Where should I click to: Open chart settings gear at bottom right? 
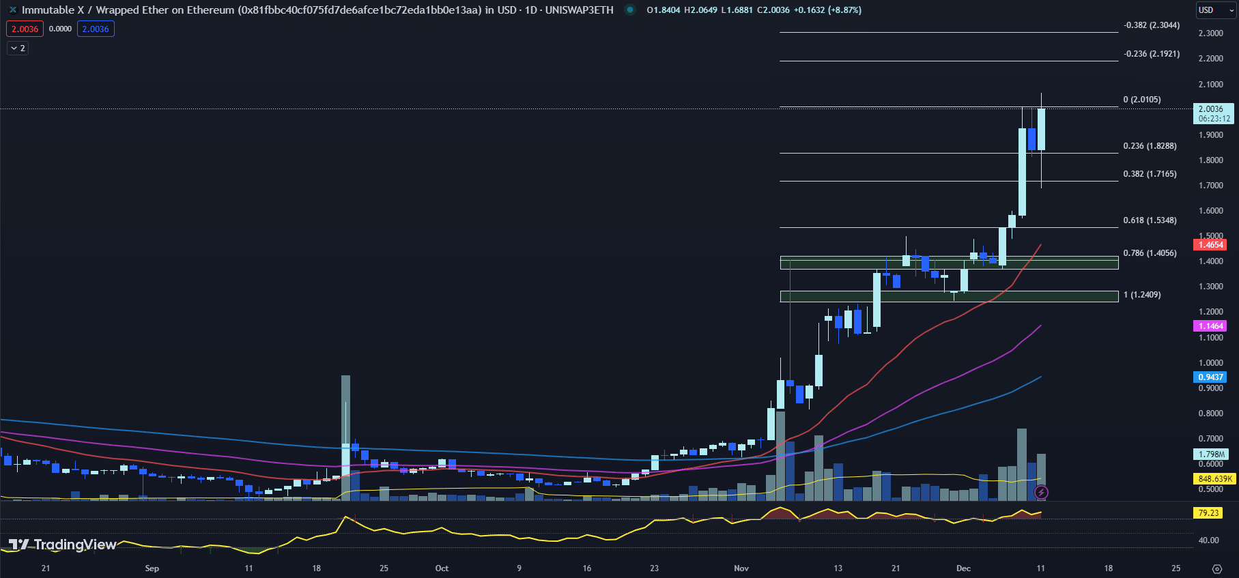click(1216, 568)
